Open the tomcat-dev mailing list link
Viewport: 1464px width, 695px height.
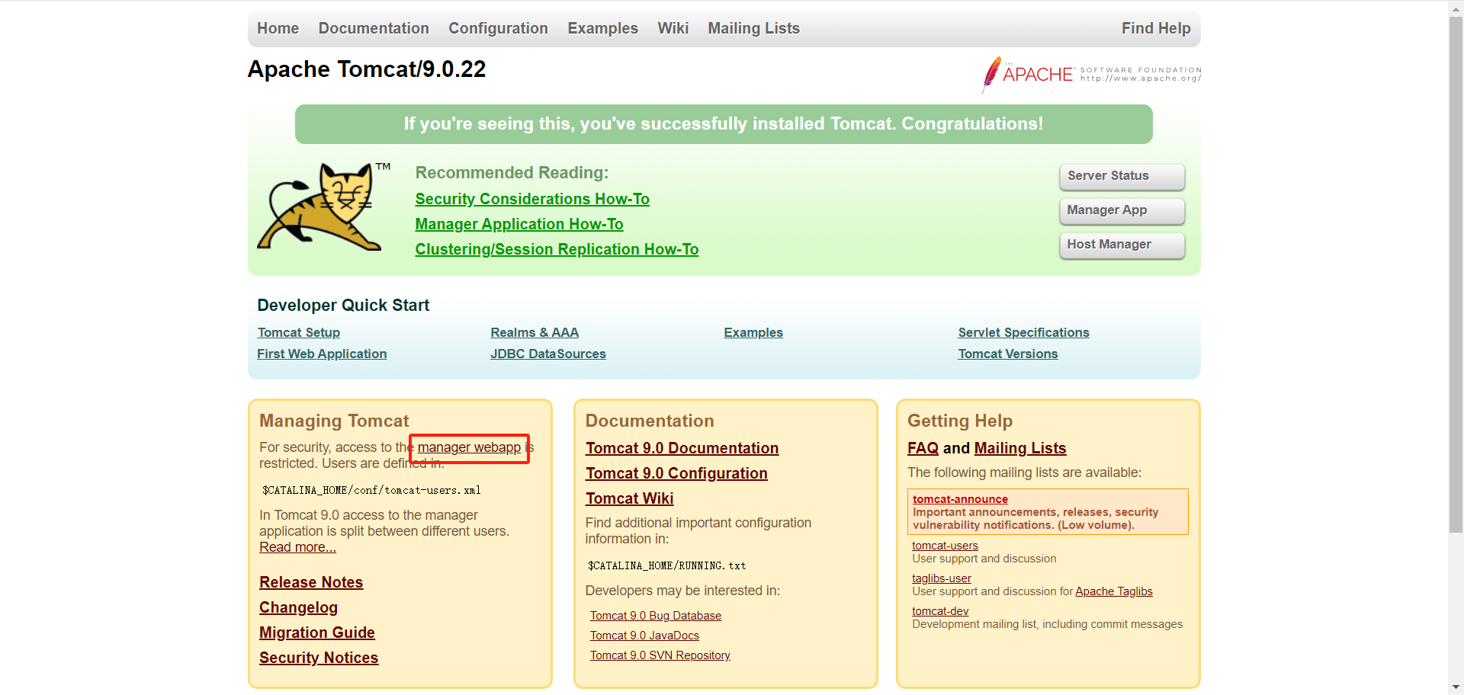coord(940,611)
